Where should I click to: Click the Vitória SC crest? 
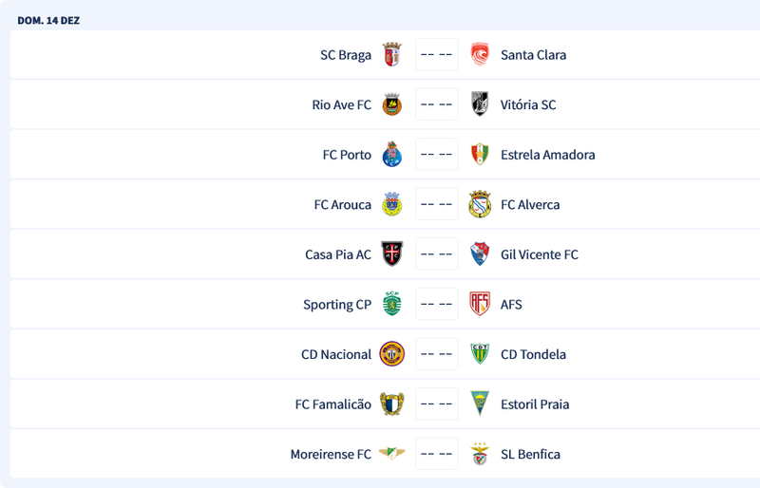coord(480,104)
